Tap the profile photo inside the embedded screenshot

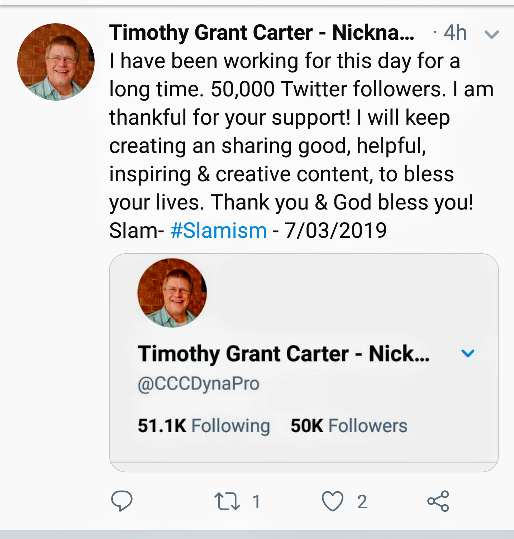point(172,293)
